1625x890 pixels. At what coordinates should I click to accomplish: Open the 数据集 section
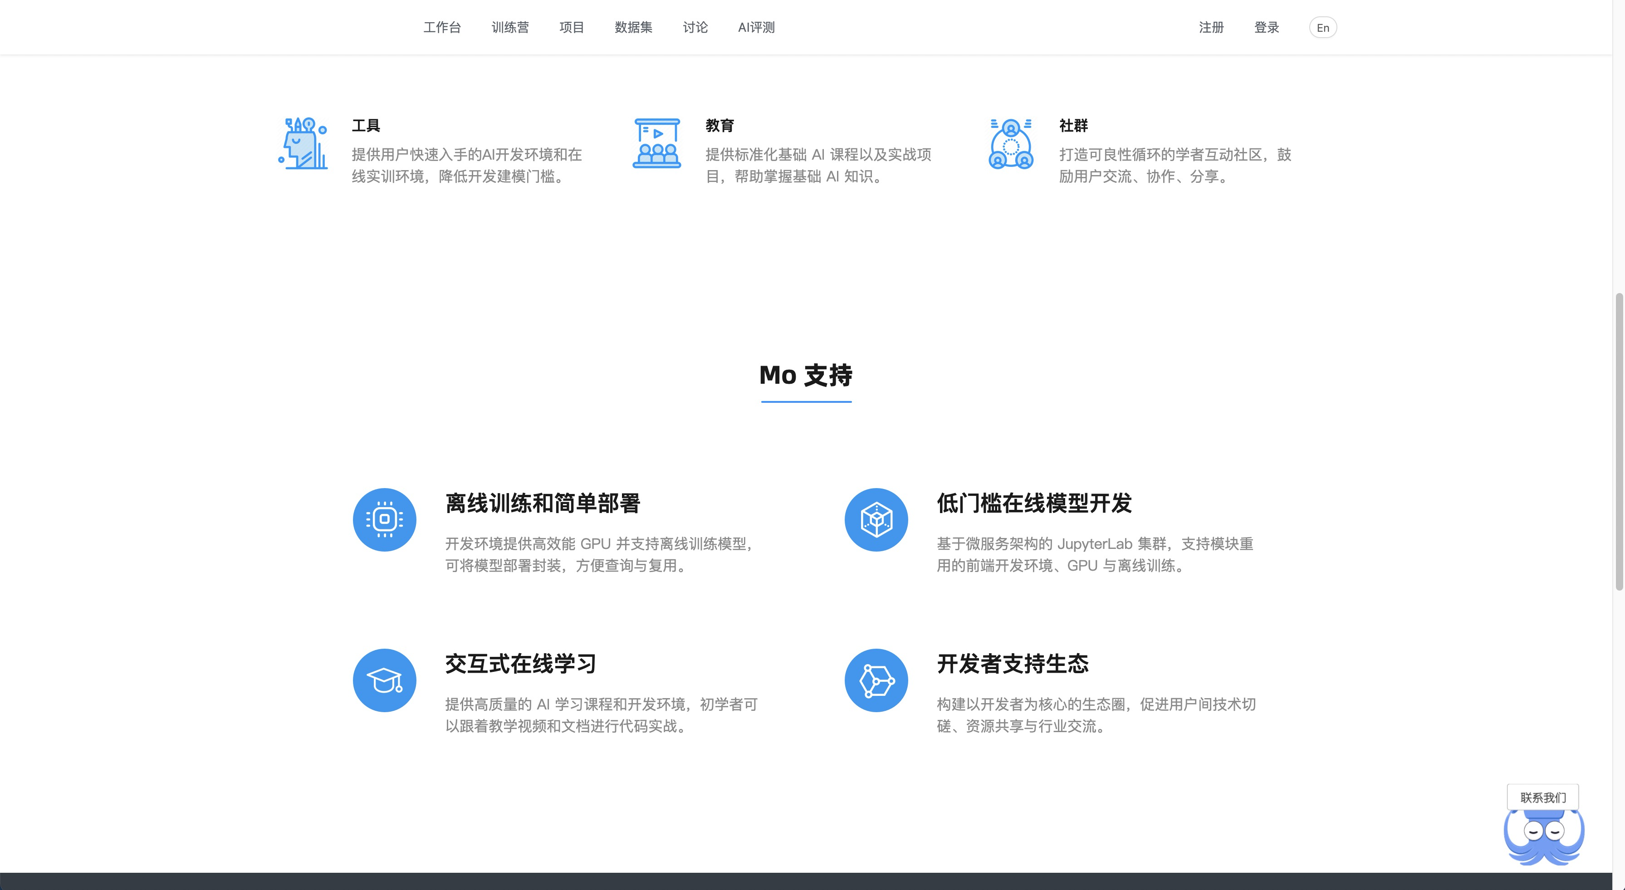point(633,27)
